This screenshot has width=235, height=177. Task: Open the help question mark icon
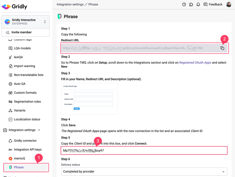(x=184, y=5)
